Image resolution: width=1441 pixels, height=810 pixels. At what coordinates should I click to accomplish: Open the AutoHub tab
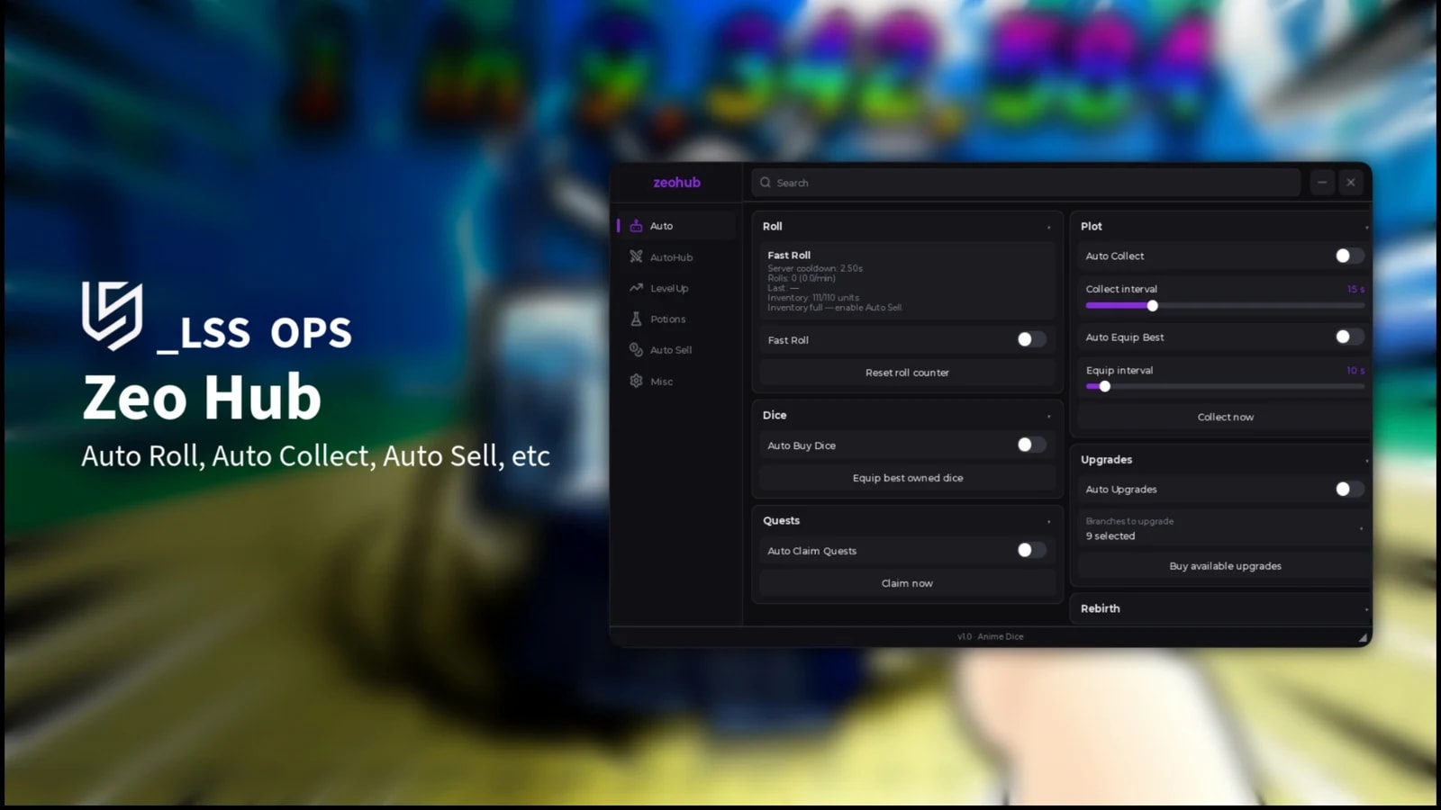675,256
